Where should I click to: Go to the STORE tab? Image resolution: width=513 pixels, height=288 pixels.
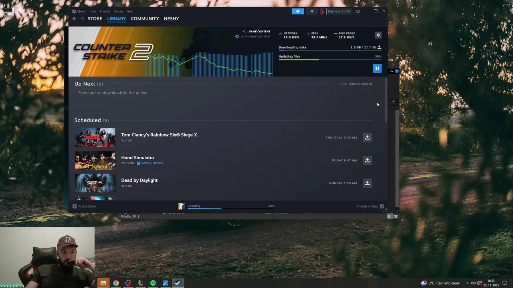pyautogui.click(x=95, y=19)
